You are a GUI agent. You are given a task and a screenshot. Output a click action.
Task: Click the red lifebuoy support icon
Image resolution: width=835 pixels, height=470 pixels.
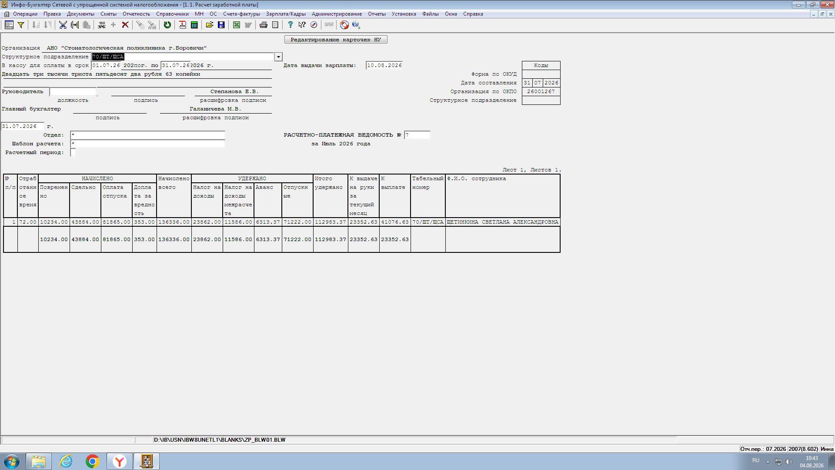[x=344, y=25]
